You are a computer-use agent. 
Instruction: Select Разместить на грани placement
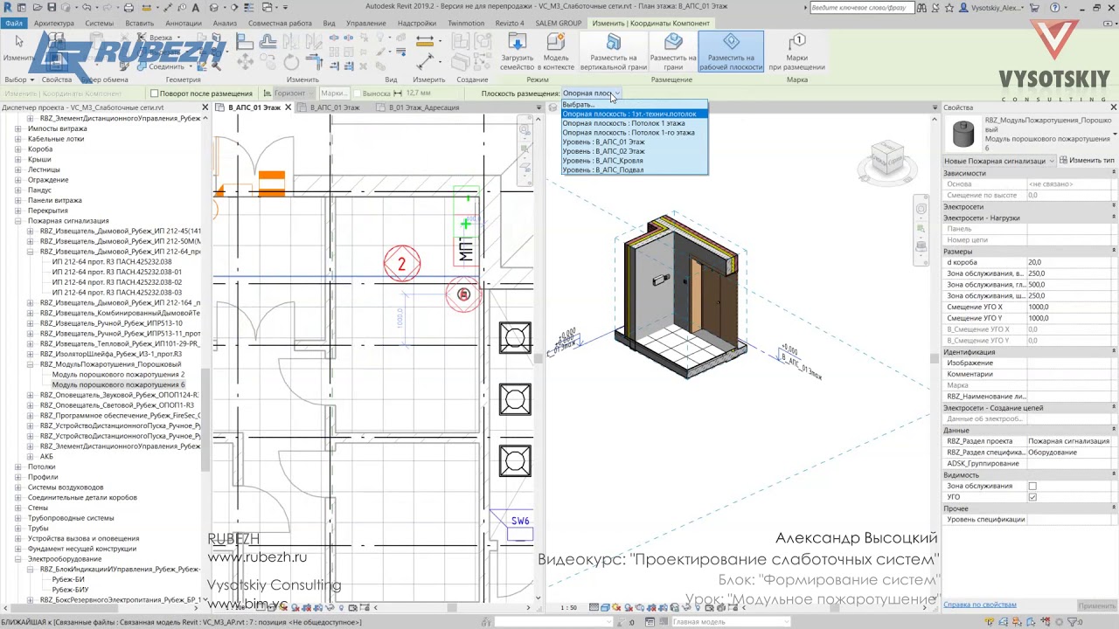673,52
